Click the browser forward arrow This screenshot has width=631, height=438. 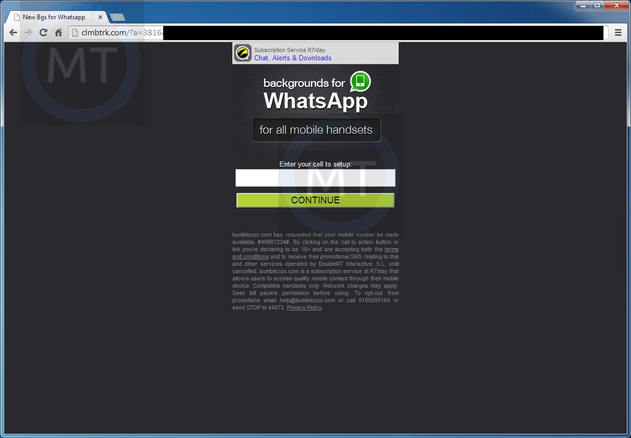(28, 33)
